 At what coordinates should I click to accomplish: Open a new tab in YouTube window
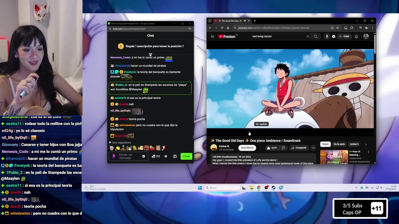255,21
